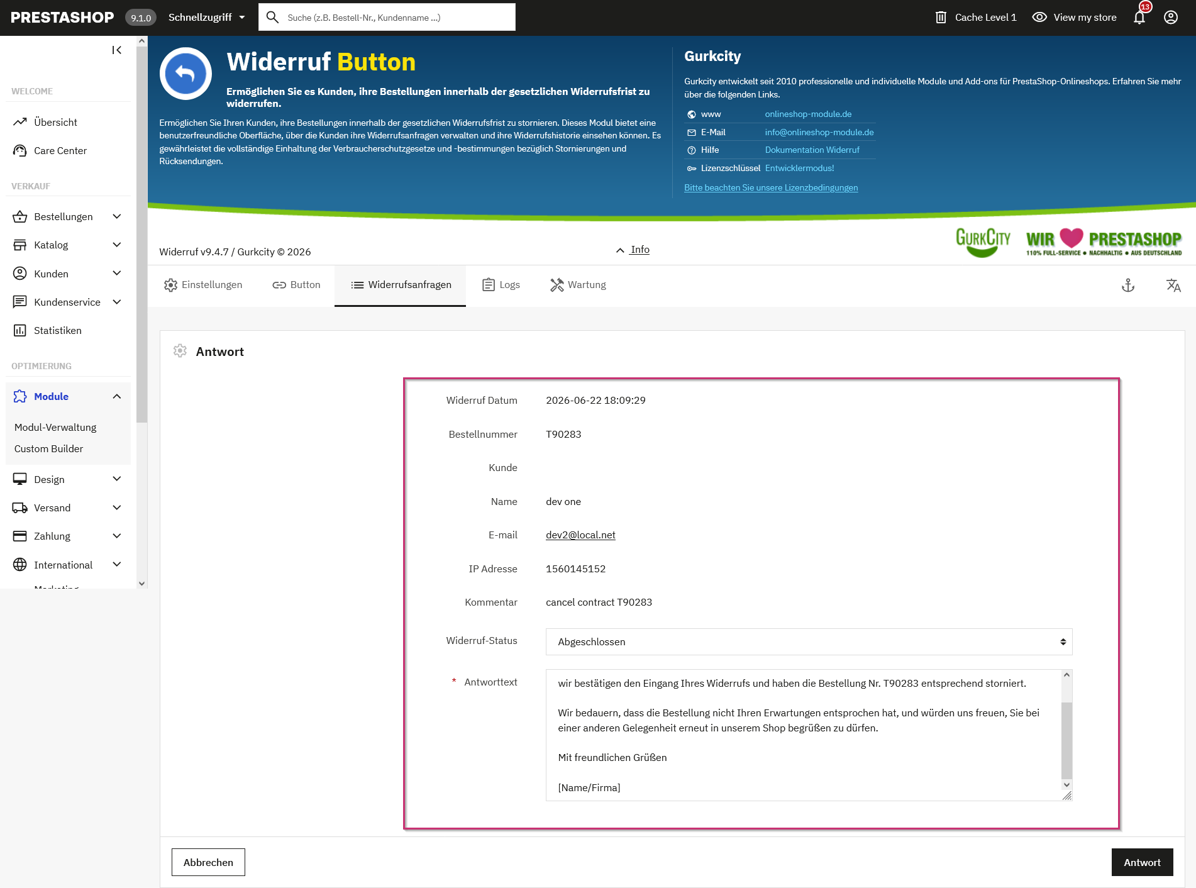Expand the Bestellungen chevron

click(x=117, y=216)
